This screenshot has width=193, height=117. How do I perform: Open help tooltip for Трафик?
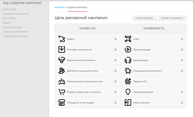[116, 39]
